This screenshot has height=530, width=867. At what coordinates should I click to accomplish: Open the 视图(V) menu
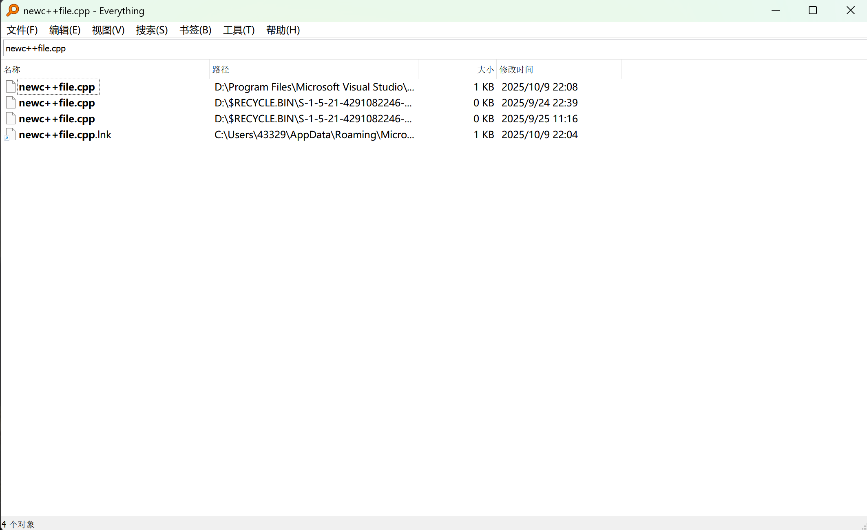coord(108,30)
